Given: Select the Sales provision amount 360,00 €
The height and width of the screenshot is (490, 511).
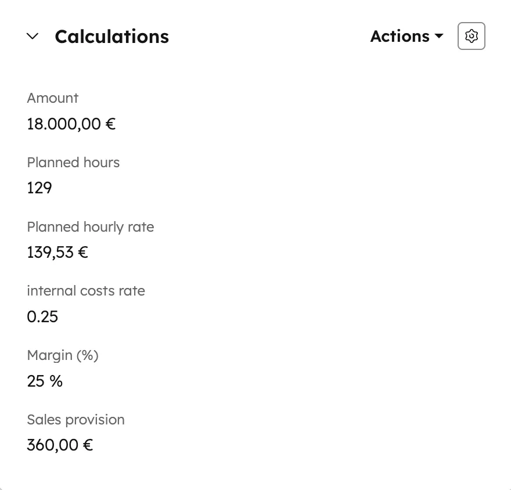Looking at the screenshot, I should tap(59, 445).
